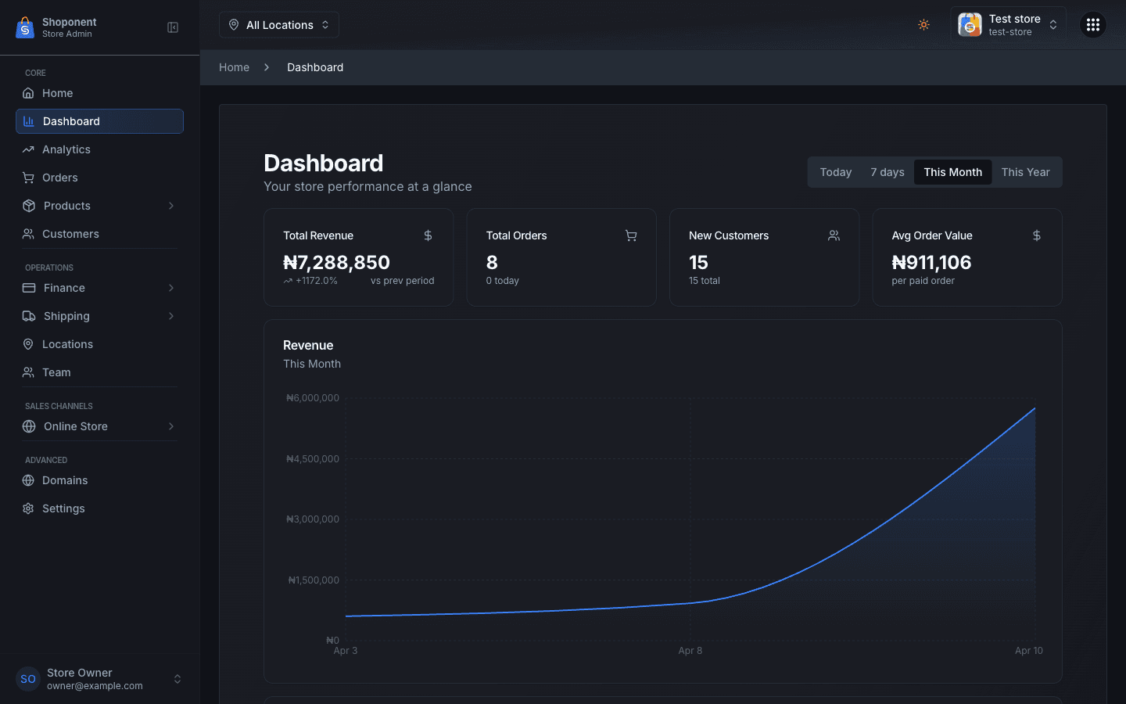Click the ₦1,500,000 y-axis label
The height and width of the screenshot is (704, 1126).
(314, 580)
